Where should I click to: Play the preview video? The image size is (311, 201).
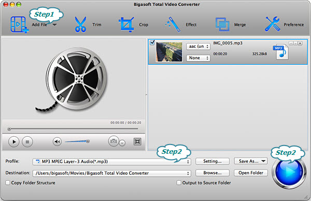click(x=14, y=142)
